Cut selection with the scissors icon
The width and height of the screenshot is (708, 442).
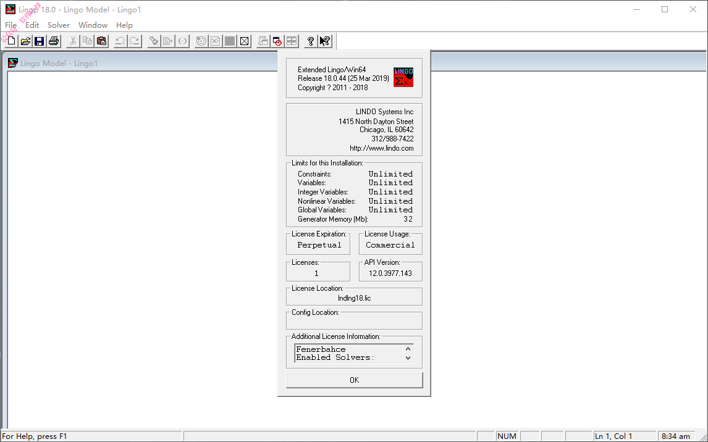(x=73, y=41)
